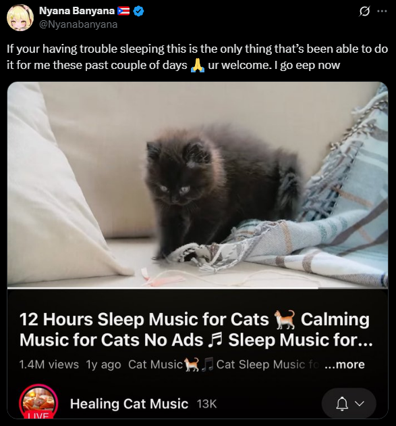Seek along the video progress bar
This screenshot has width=396, height=426.
click(198, 288)
